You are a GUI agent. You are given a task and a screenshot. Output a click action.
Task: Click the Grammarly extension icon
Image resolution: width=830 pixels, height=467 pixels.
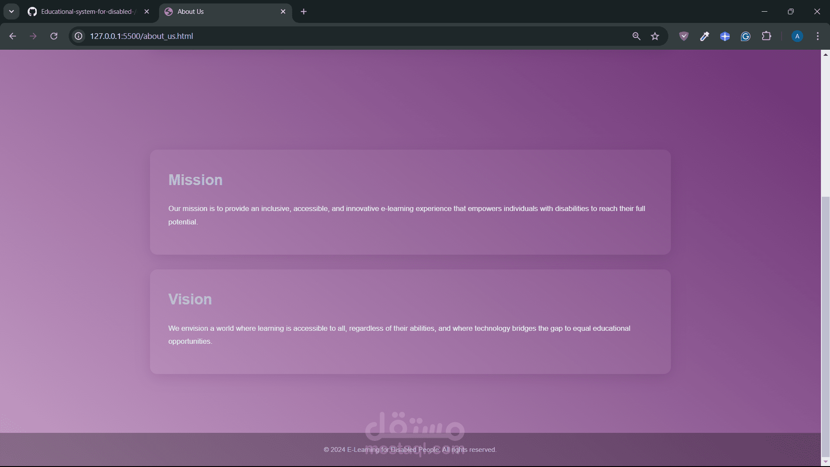(x=746, y=36)
